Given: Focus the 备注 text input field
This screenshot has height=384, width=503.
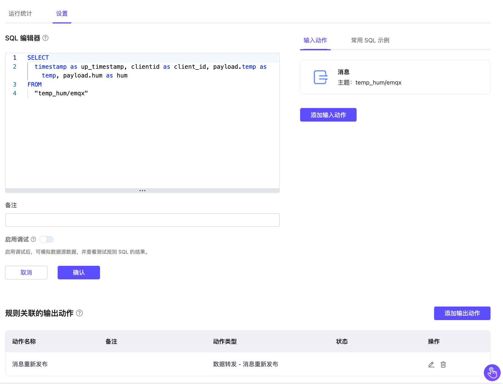Looking at the screenshot, I should tap(142, 220).
